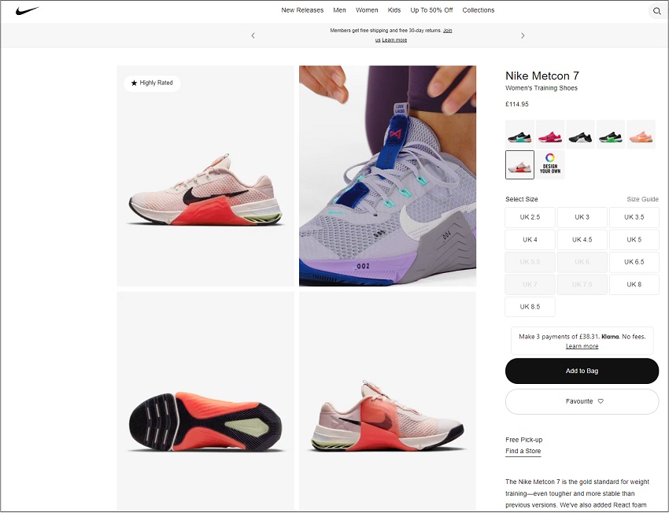
Task: Select size UK 3
Action: click(x=582, y=217)
